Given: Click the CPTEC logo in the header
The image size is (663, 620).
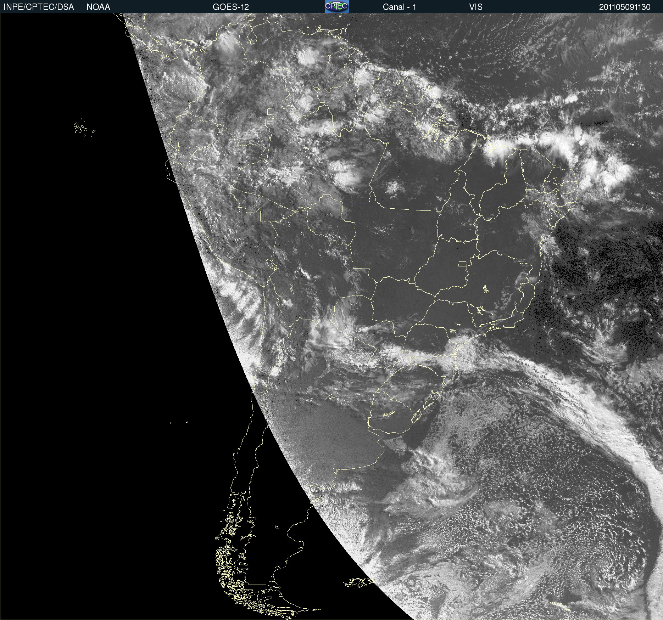Looking at the screenshot, I should pyautogui.click(x=337, y=6).
